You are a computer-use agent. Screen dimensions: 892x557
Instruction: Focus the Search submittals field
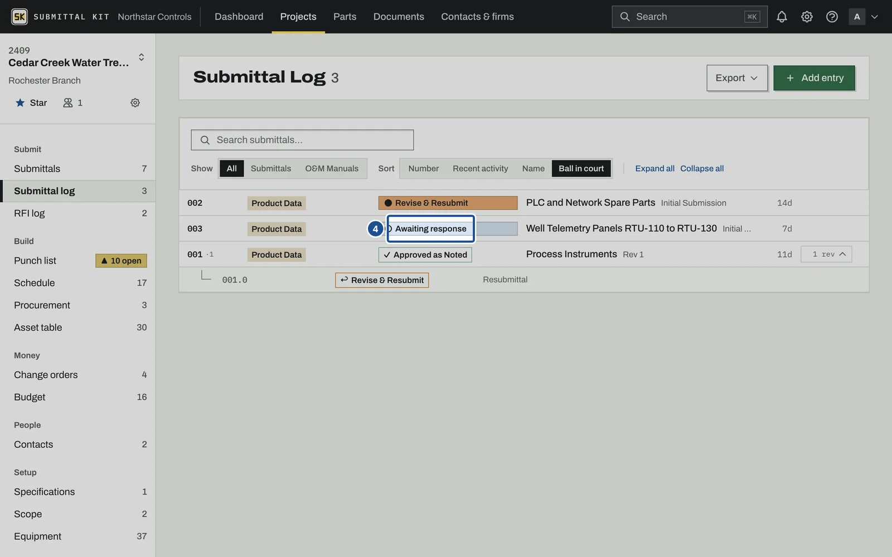click(x=302, y=140)
